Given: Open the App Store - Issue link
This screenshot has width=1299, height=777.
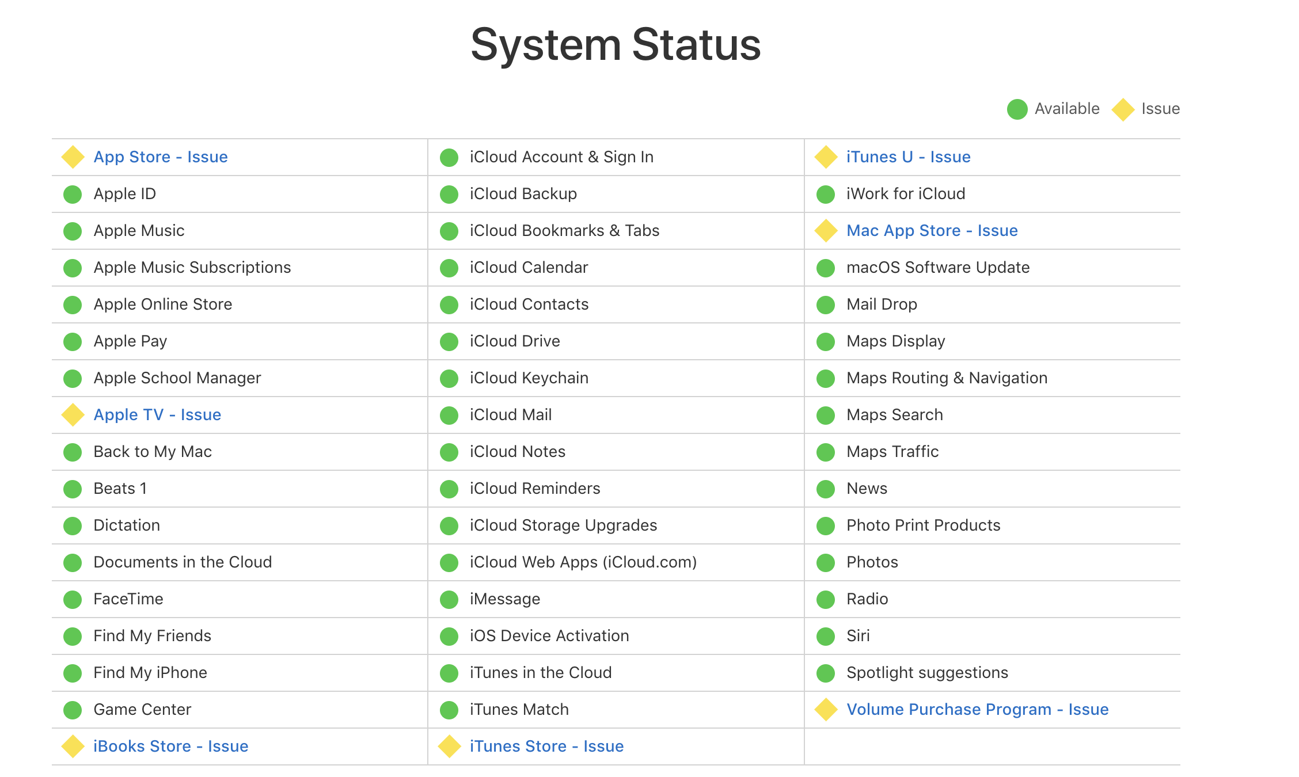Looking at the screenshot, I should coord(161,157).
